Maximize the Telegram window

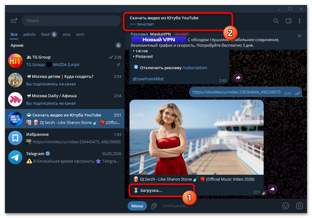(x=290, y=9)
